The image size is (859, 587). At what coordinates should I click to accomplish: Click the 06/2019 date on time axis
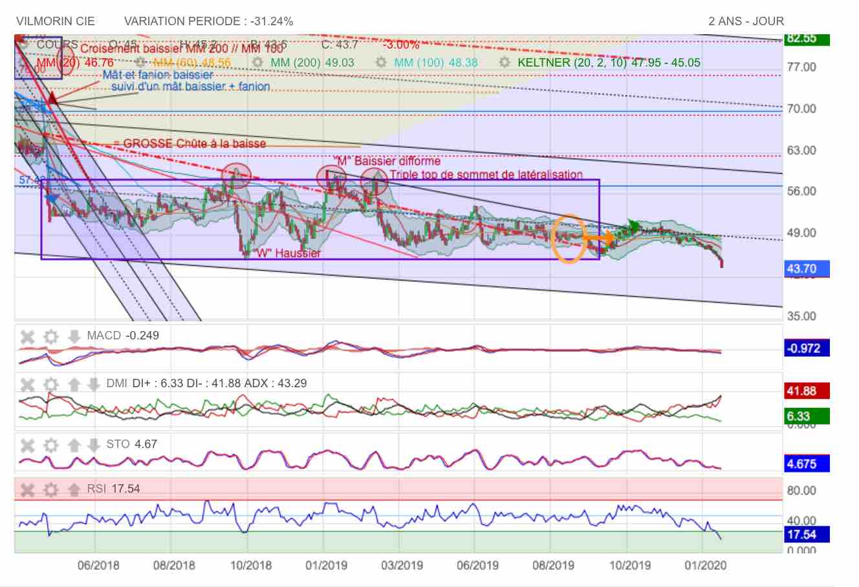(x=477, y=566)
